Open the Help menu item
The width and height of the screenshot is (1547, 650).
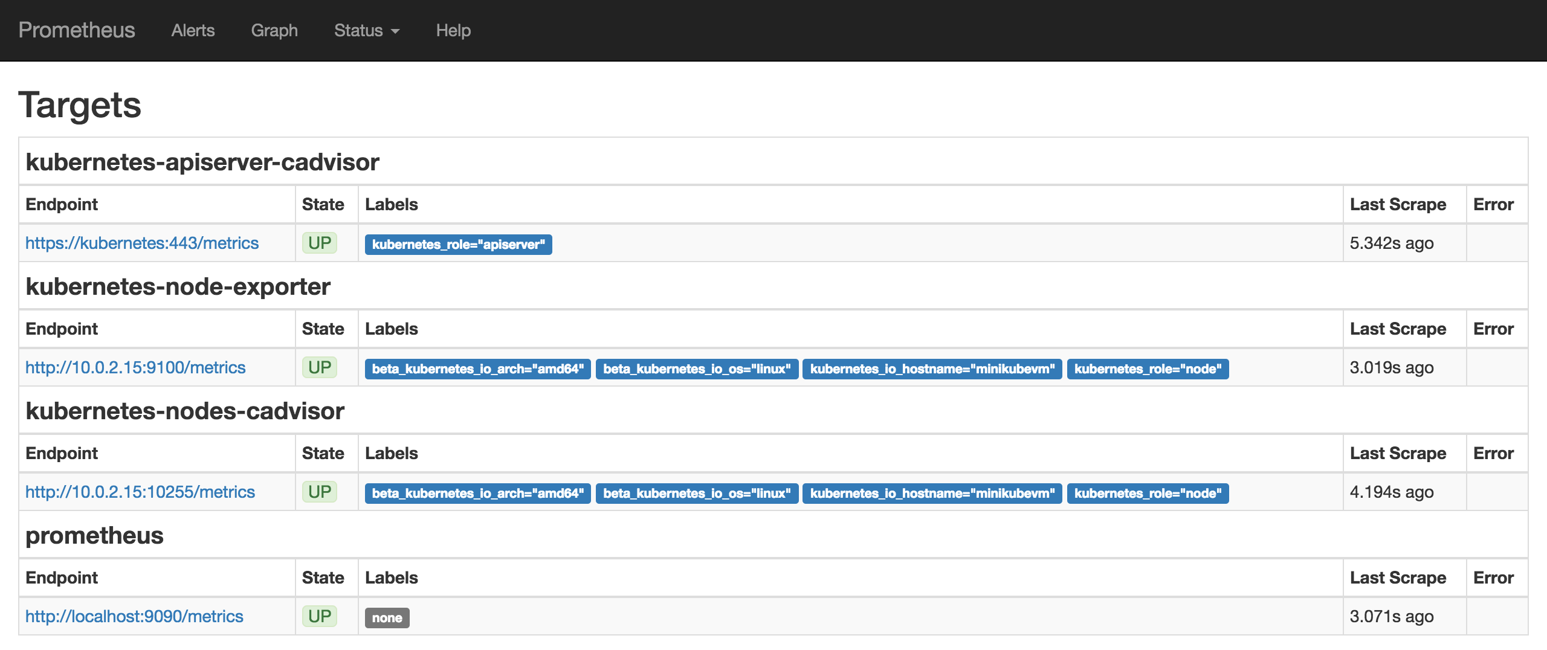click(x=453, y=30)
